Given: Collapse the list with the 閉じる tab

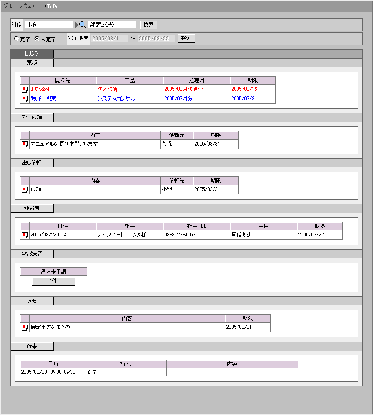Looking at the screenshot, I should 32,54.
